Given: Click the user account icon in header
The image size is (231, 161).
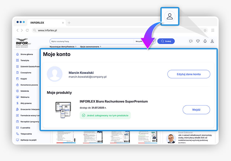Looking at the screenshot, I should (x=212, y=41).
